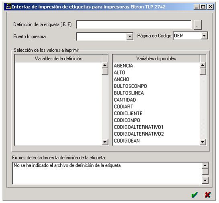Select CODIGOEAN variable from the list
The width and height of the screenshot is (219, 203).
pos(127,141)
